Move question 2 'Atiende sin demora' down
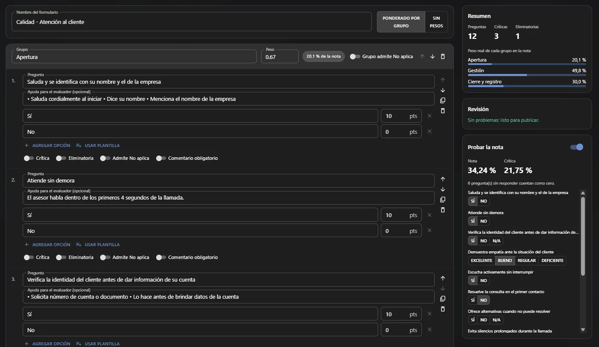The width and height of the screenshot is (599, 347). (x=443, y=189)
